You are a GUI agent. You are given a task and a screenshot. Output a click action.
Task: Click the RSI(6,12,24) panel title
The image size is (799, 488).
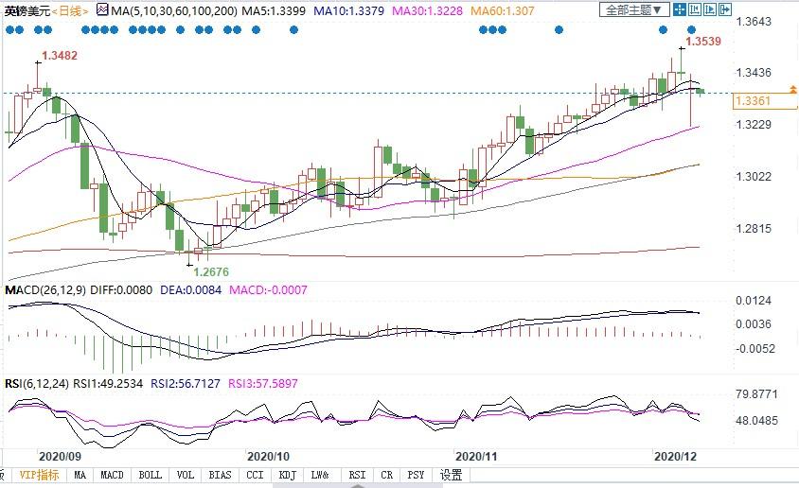coord(37,384)
